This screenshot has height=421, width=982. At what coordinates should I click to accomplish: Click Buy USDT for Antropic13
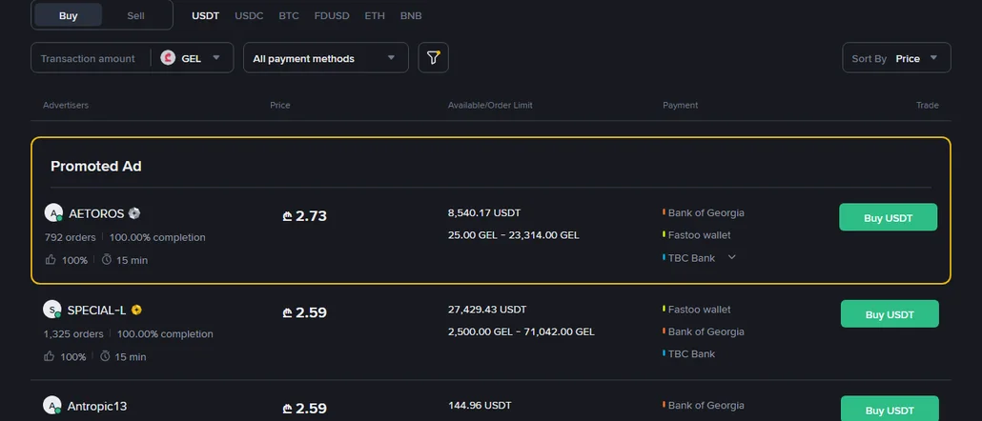(890, 410)
